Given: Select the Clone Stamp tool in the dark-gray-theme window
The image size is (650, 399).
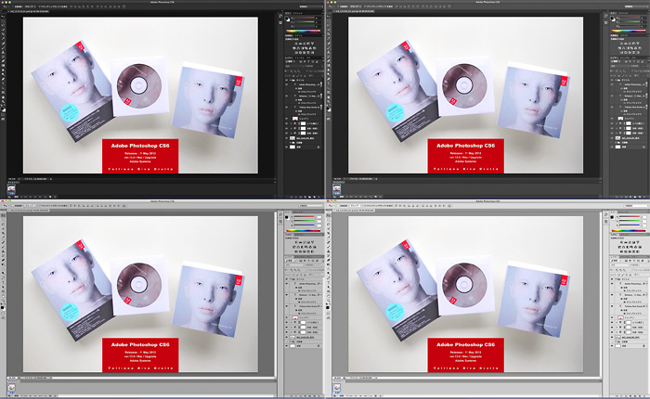Looking at the screenshot, I should [329, 52].
